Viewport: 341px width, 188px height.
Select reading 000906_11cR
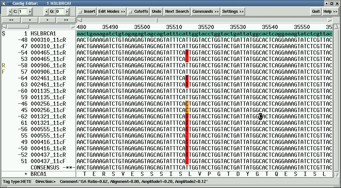[x=48, y=65]
